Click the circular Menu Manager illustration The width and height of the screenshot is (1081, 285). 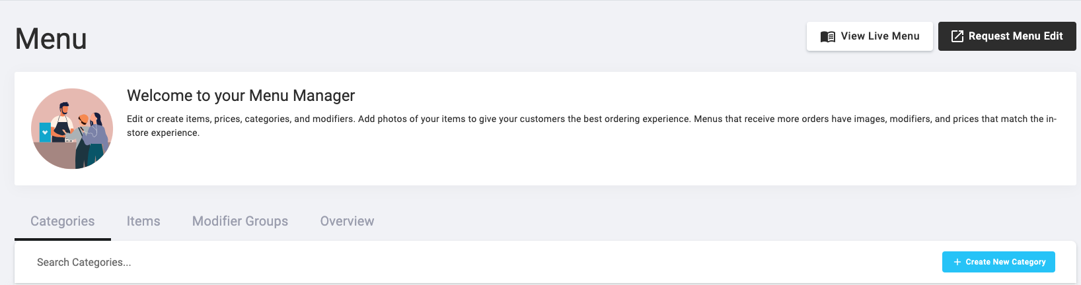pyautogui.click(x=72, y=129)
